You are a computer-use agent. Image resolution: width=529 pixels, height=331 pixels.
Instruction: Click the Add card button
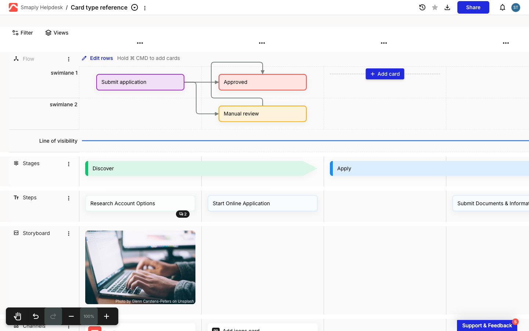coord(385,74)
